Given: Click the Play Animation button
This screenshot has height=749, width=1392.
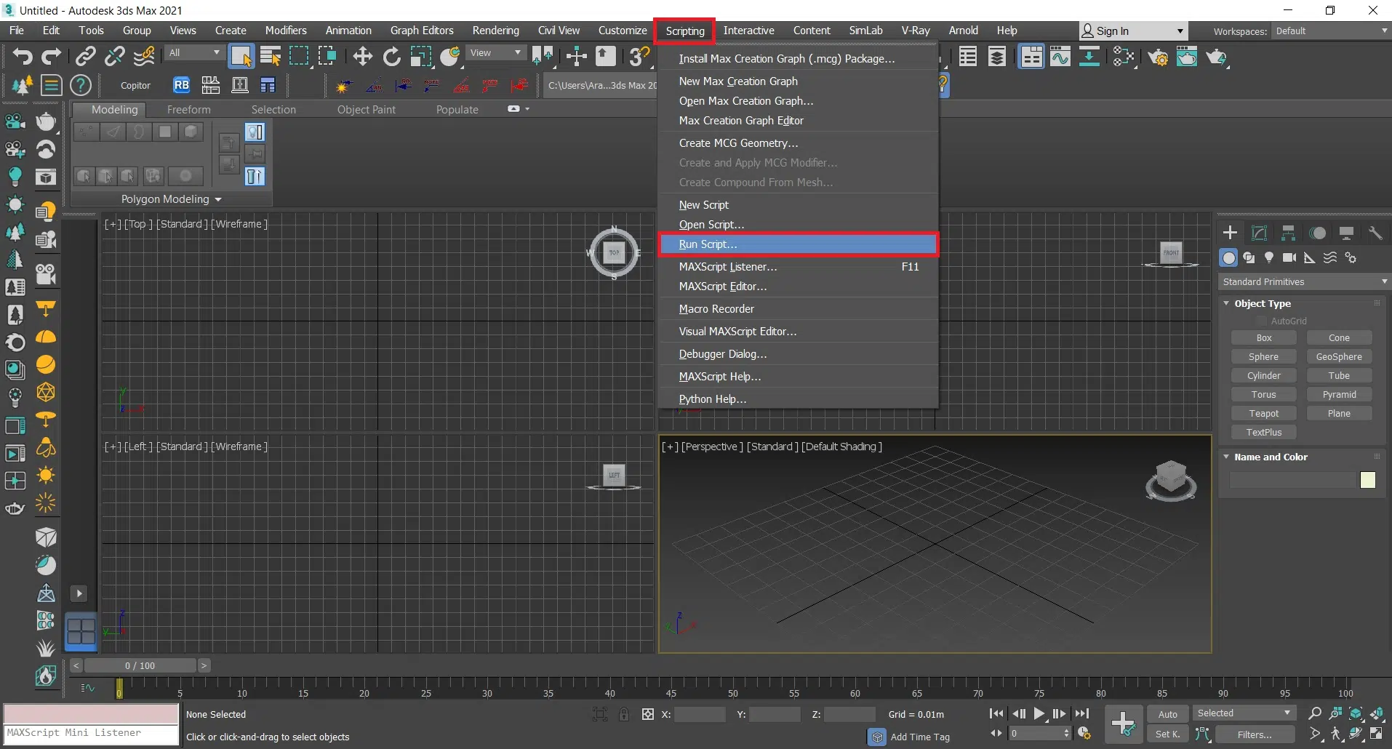Looking at the screenshot, I should (1039, 714).
